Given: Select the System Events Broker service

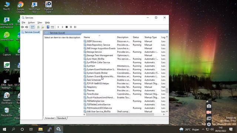Looking at the screenshot, I should point(124,73).
